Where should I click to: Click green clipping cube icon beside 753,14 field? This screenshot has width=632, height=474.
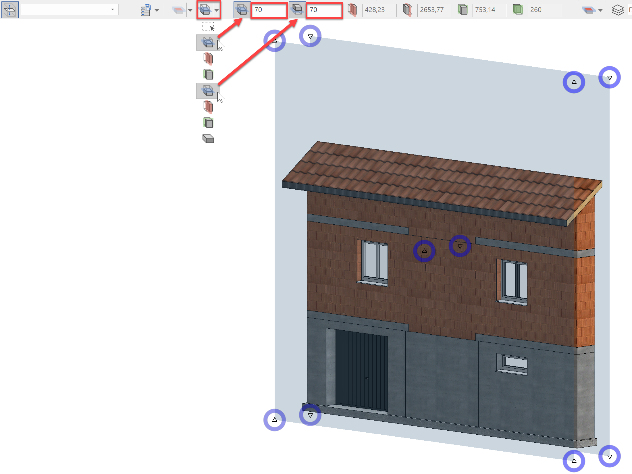point(463,10)
